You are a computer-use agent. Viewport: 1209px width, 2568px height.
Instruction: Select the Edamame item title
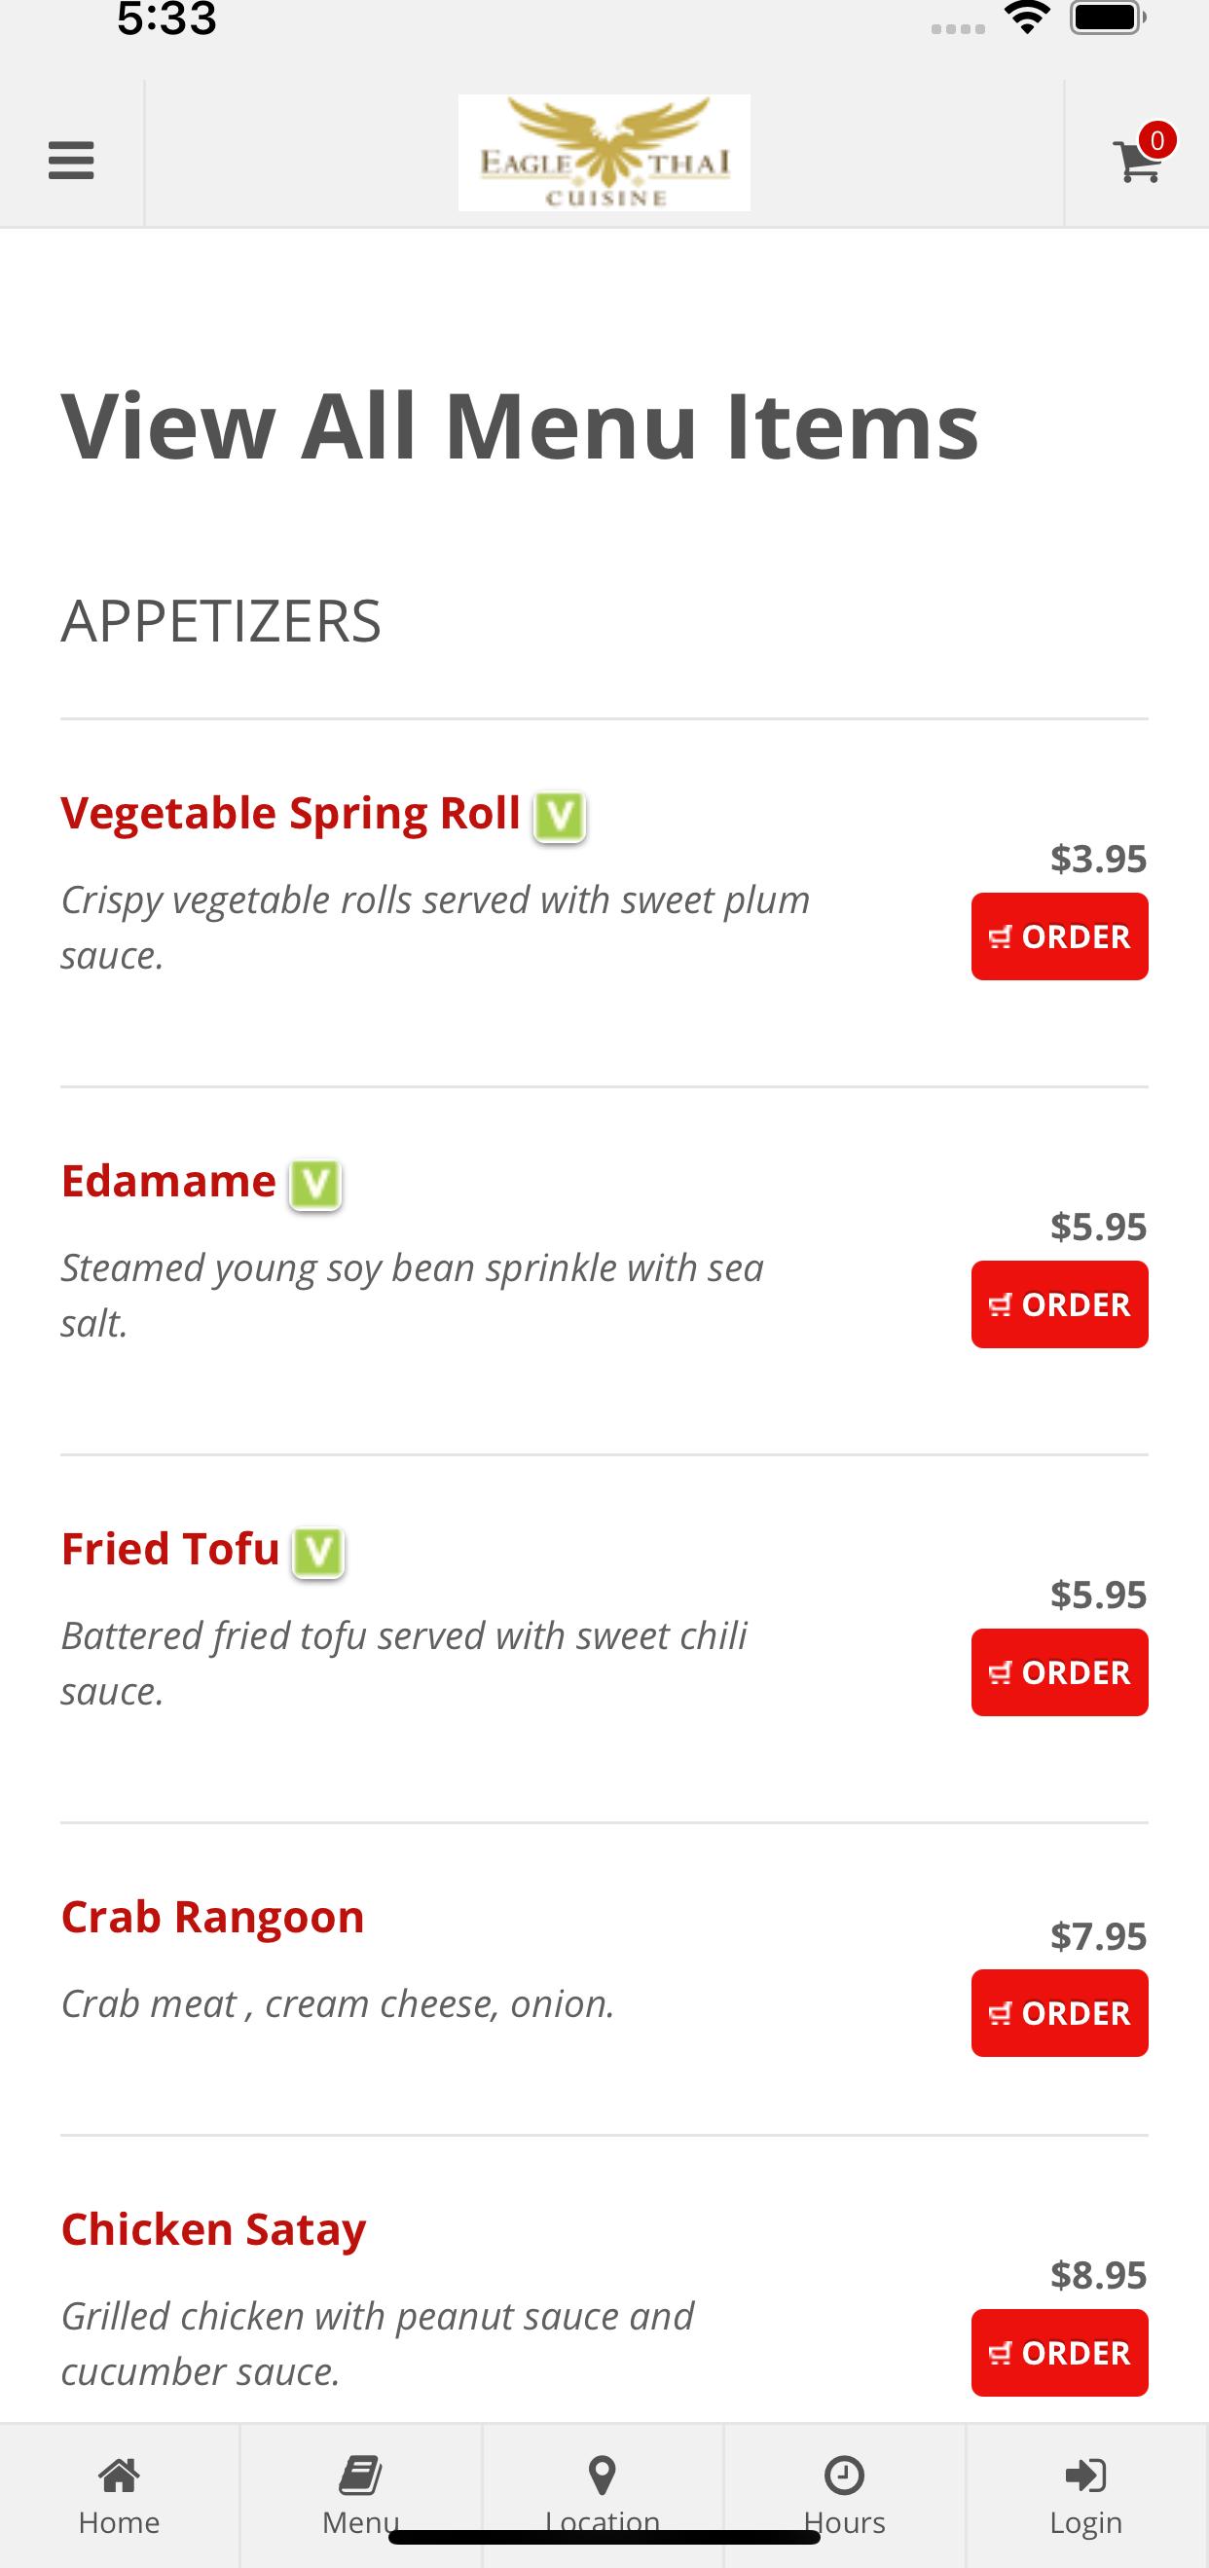coord(168,1182)
